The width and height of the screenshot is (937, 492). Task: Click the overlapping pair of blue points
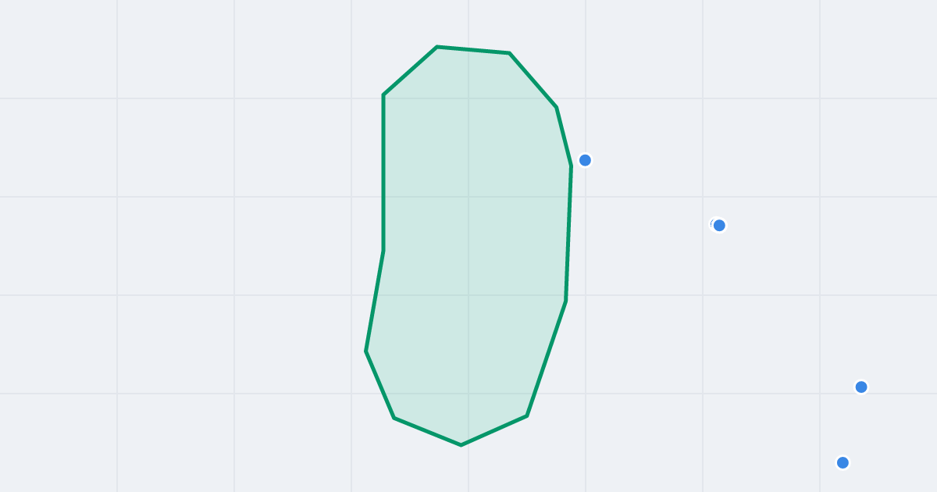point(718,225)
